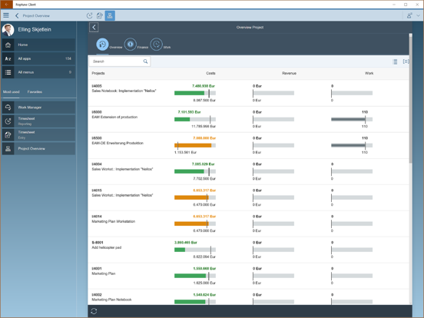Click the rightmost view-toggle icon above the table
This screenshot has height=318, width=424.
click(x=406, y=61)
